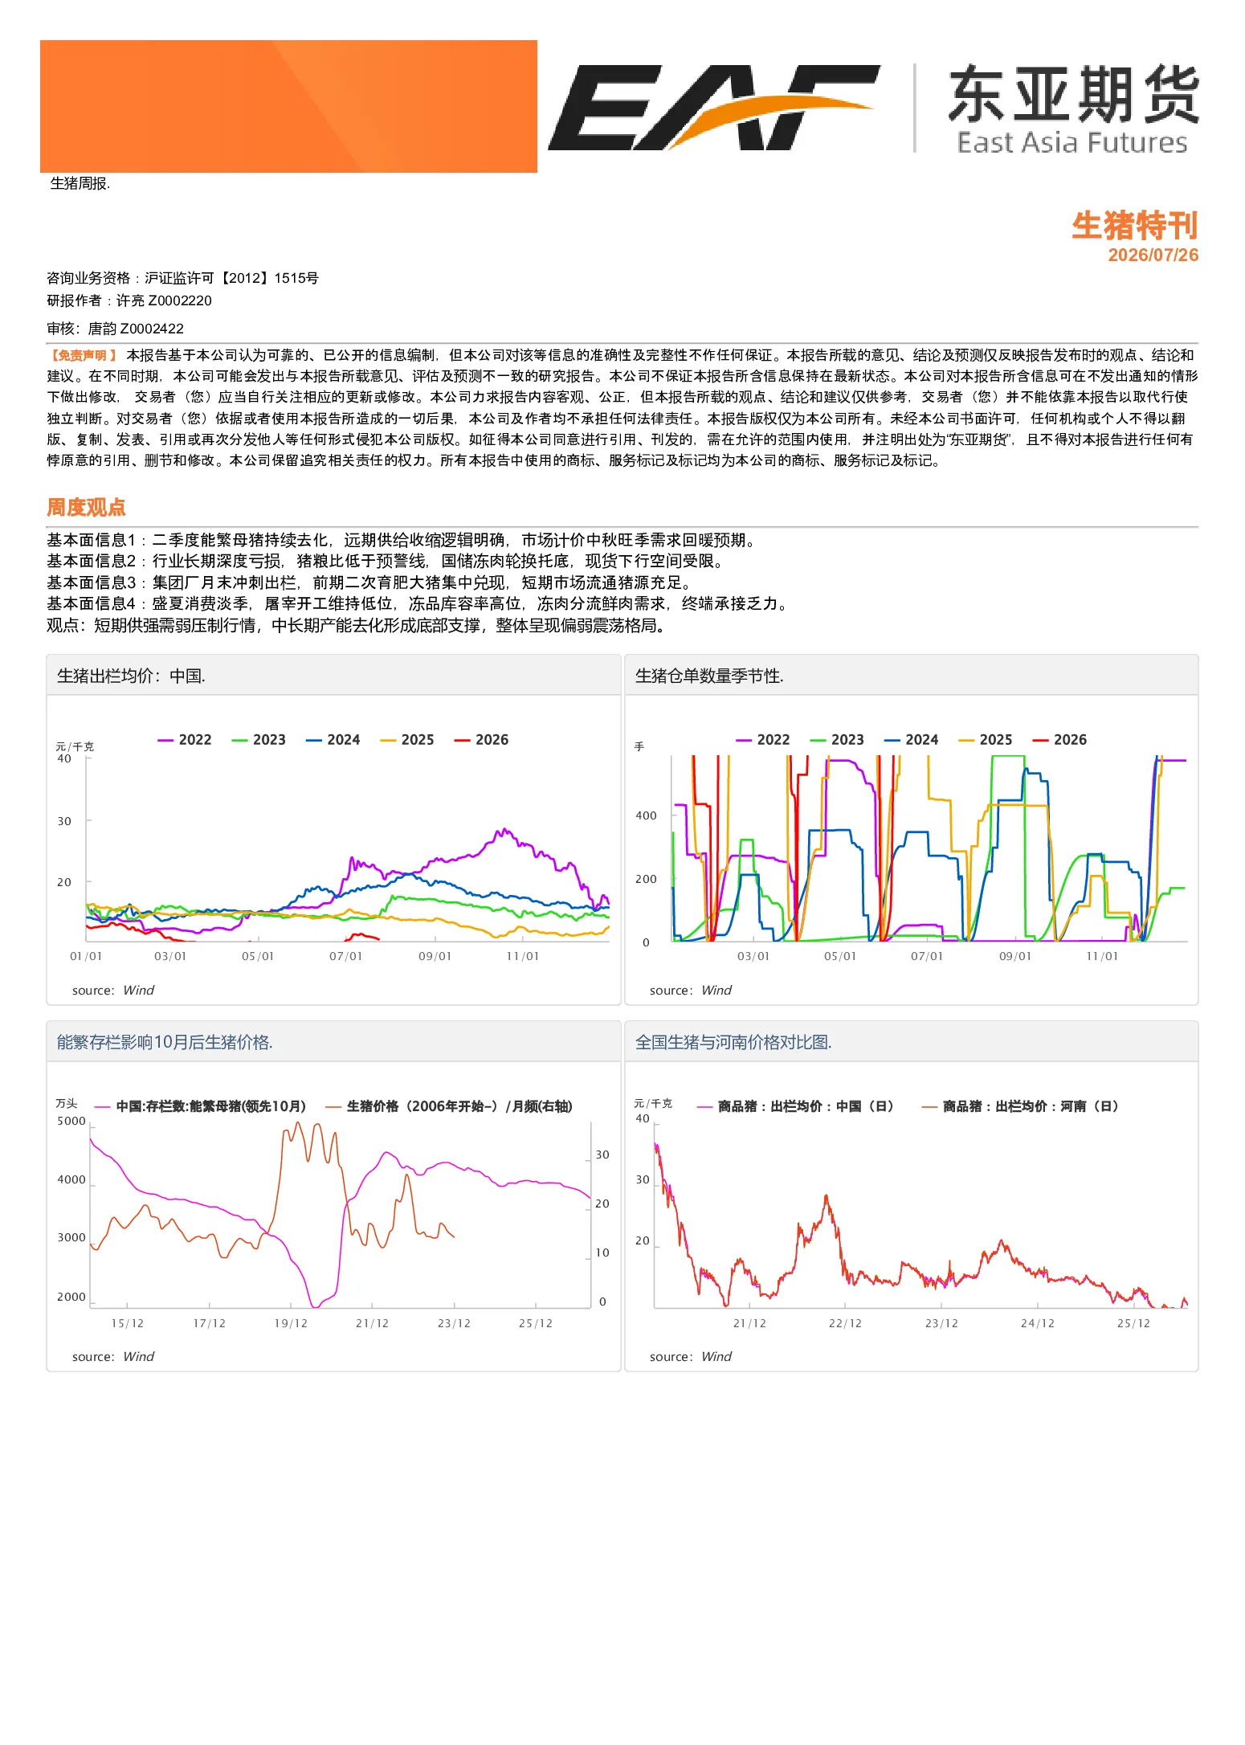Click 2024 legend in 仓单数量 chart
The height and width of the screenshot is (1745, 1245).
tap(912, 740)
